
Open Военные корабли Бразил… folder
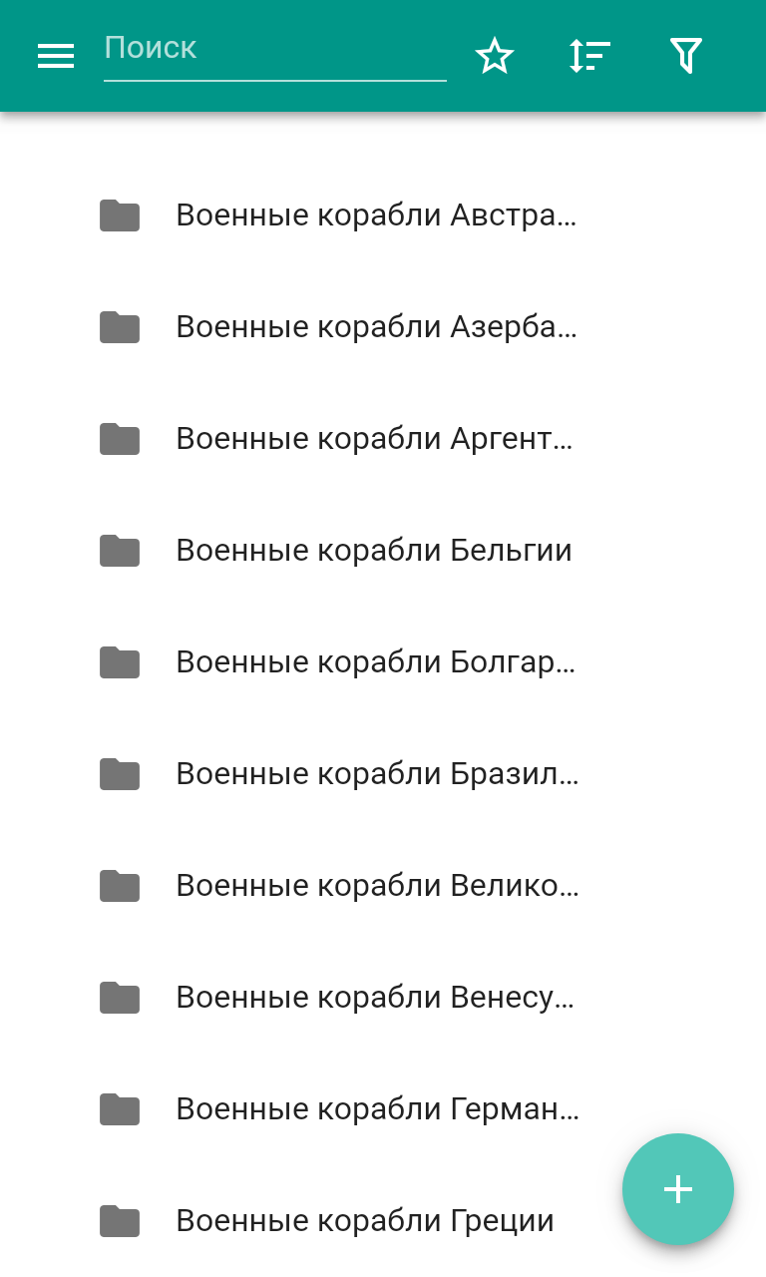click(x=377, y=774)
